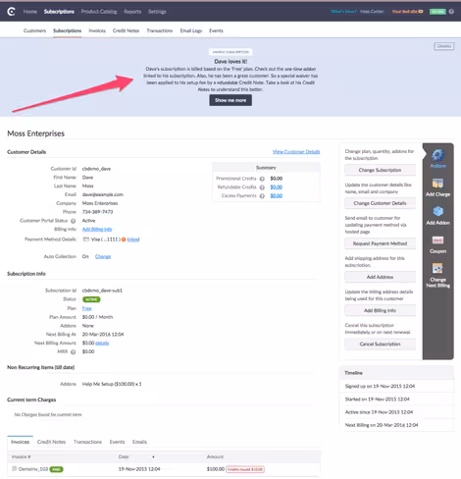Click the Chargebee logo in header
This screenshot has width=461, height=479.
pyautogui.click(x=11, y=12)
